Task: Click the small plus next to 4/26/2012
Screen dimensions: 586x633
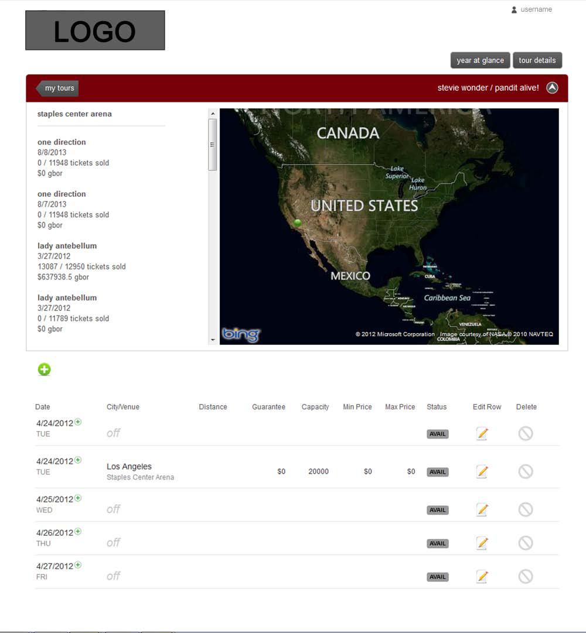Action: [78, 531]
